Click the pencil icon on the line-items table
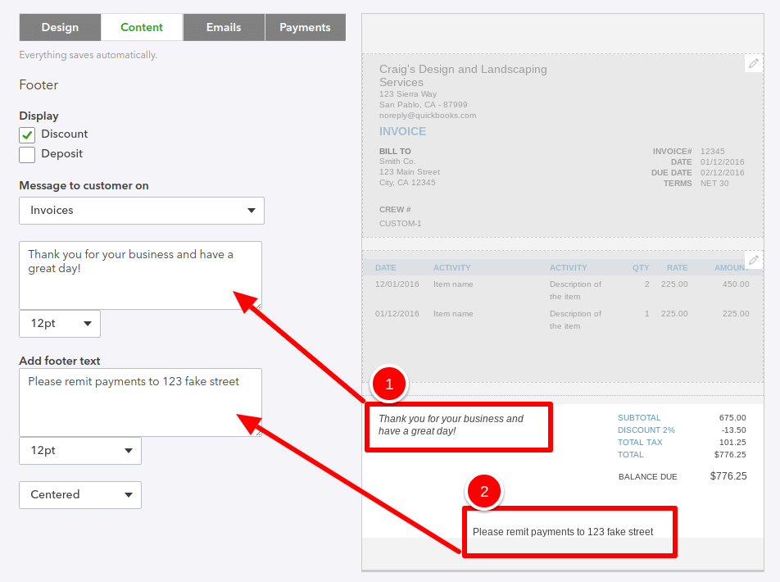Viewport: 780px width, 582px height. coord(754,260)
